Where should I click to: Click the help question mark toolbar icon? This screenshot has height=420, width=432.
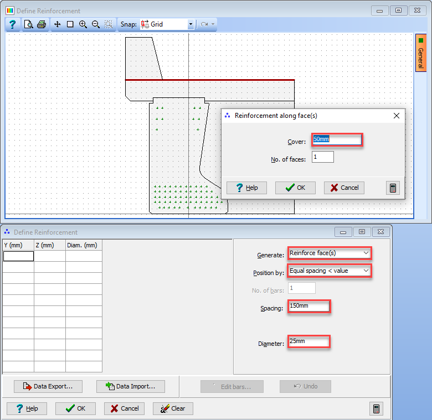(x=12, y=24)
